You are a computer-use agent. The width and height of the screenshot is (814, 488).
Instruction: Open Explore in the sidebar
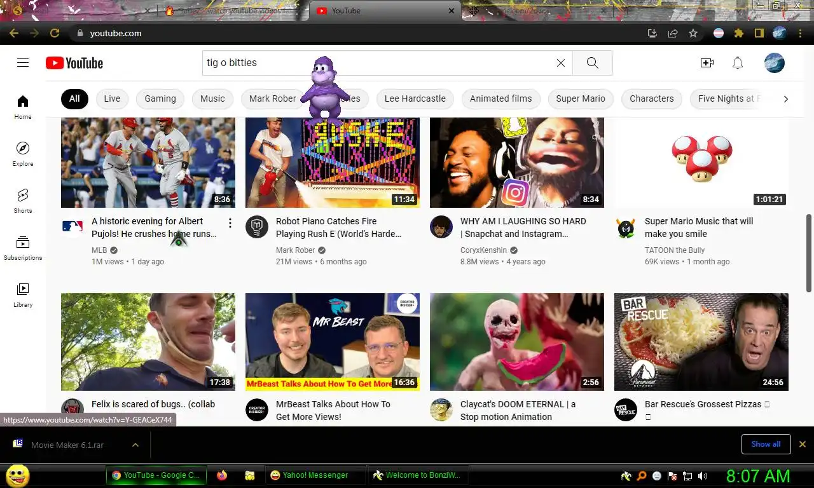pos(23,154)
